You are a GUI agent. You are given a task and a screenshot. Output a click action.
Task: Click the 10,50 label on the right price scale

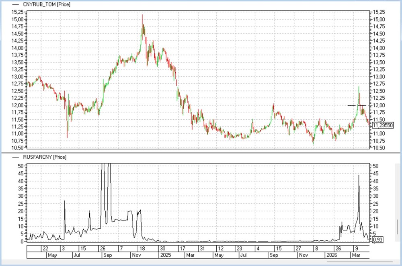coord(379,148)
